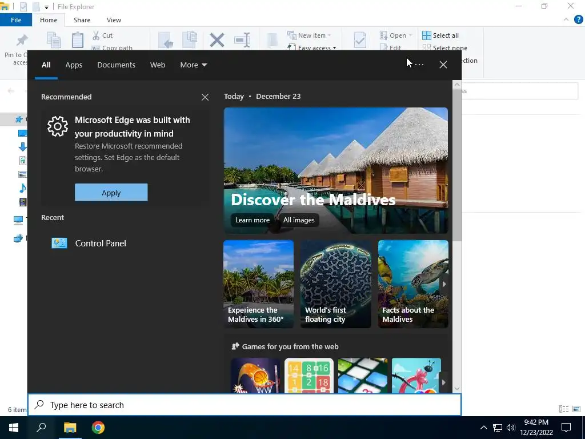Click the Apply button for Edge settings
This screenshot has width=585, height=439.
click(x=111, y=193)
